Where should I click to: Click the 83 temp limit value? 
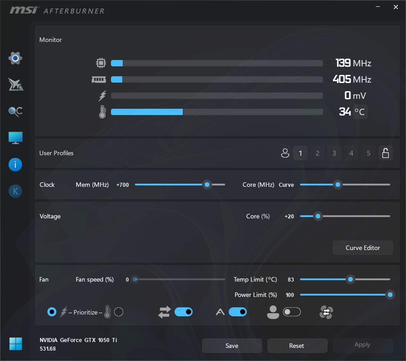(291, 280)
